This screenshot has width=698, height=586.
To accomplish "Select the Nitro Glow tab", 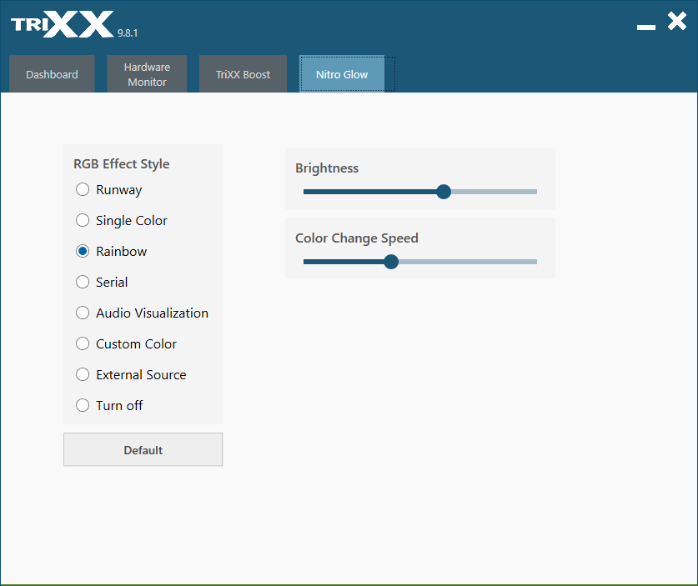I will pos(342,74).
